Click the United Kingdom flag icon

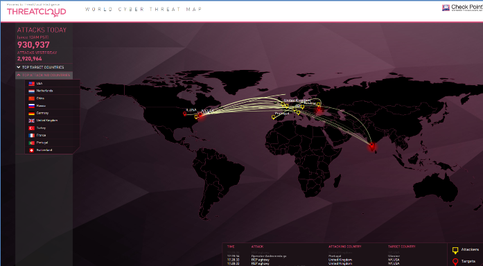coord(31,121)
